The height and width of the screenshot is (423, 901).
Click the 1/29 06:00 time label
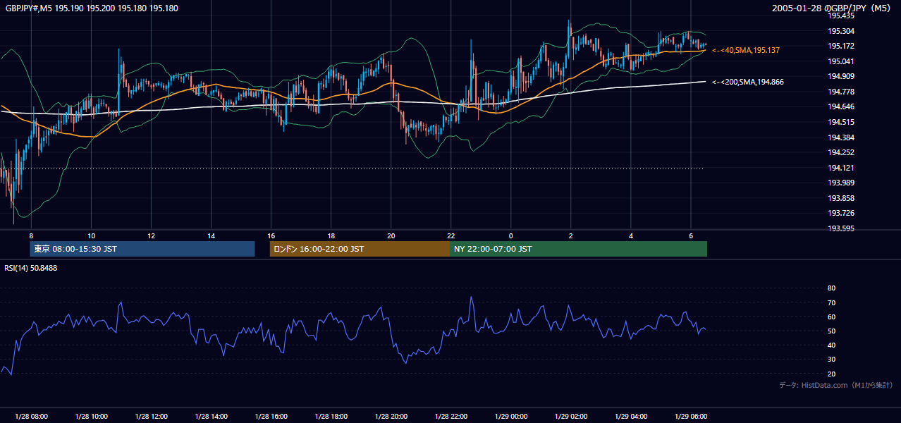tap(691, 416)
